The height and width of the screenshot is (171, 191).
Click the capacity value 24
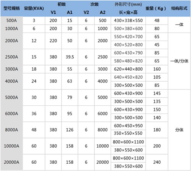pyautogui.click(x=34, y=81)
